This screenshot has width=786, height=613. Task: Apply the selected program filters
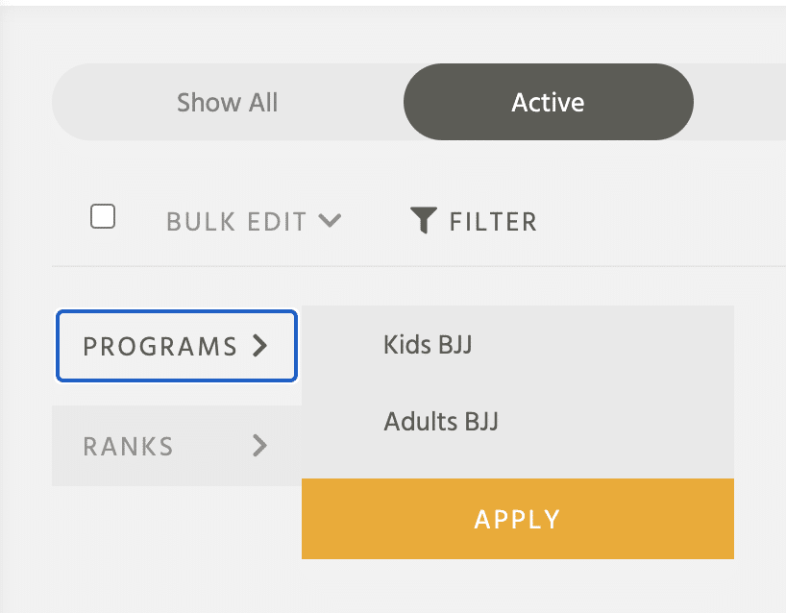pyautogui.click(x=518, y=519)
